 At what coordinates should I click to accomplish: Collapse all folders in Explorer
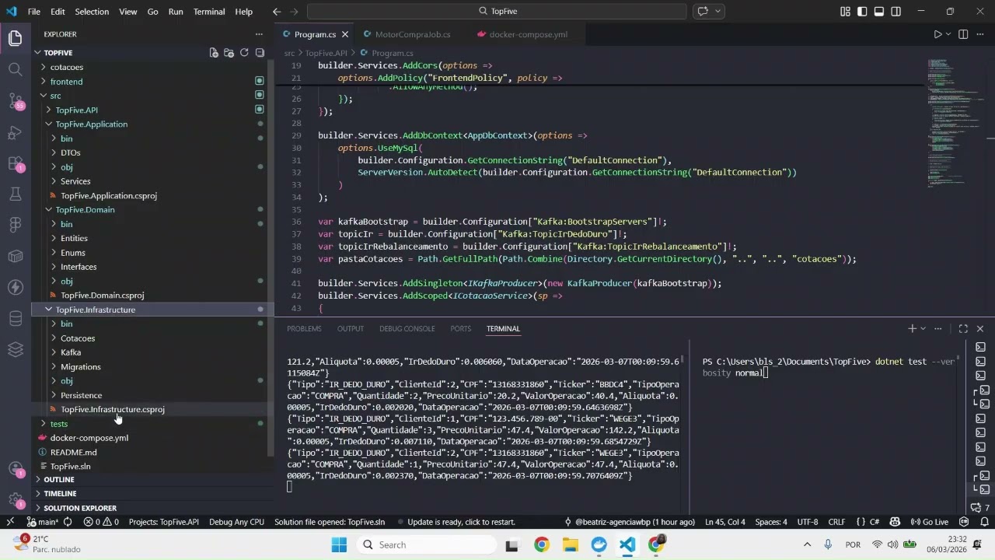tap(260, 53)
